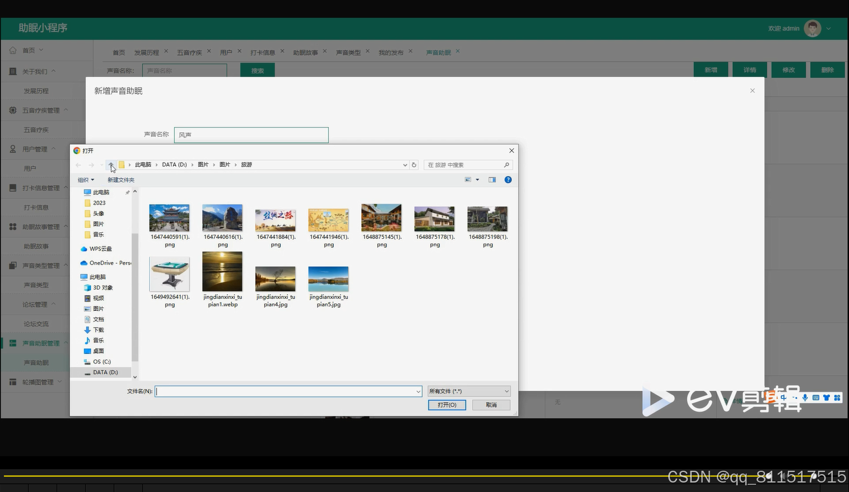This screenshot has width=849, height=492.
Task: Expand 轮播图管理 in the sidebar menu
Action: tap(38, 382)
